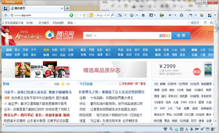The width and height of the screenshot is (219, 133).
Task: Click the green bug-eyed mascot icon
Action: pyautogui.click(x=162, y=15)
